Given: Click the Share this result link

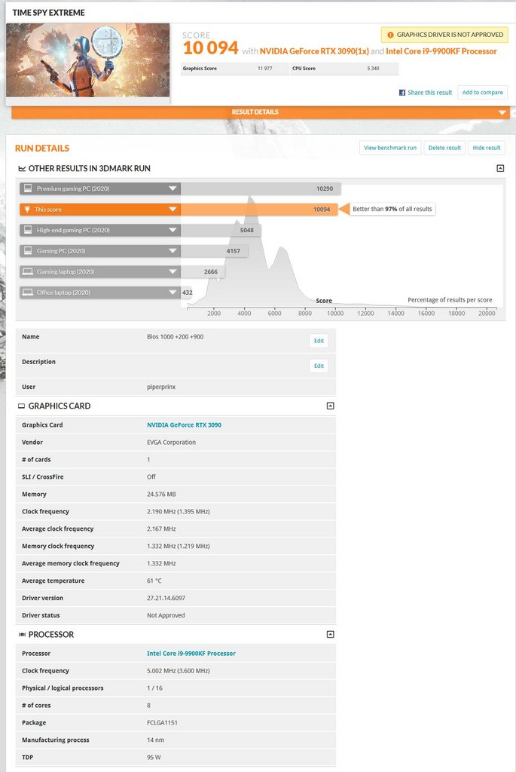Looking at the screenshot, I should [x=429, y=93].
